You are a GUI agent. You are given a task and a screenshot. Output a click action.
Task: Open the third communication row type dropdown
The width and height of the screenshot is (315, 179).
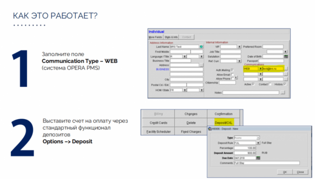point(261,79)
